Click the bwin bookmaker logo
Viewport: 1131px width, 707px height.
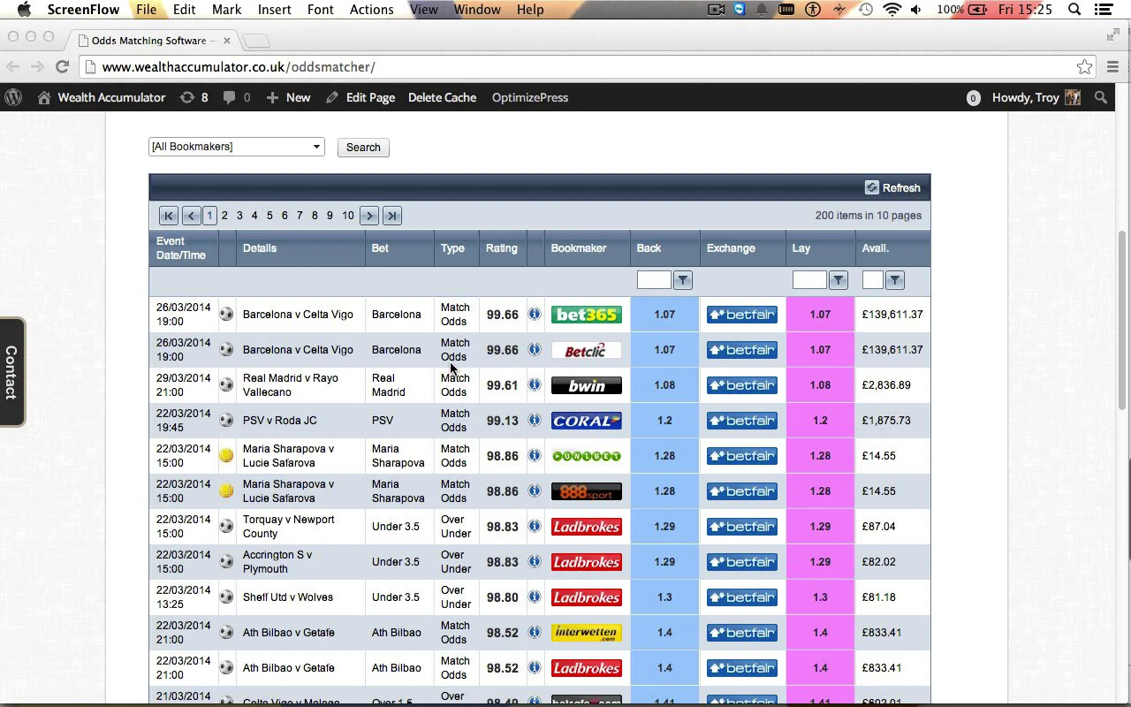tap(587, 385)
